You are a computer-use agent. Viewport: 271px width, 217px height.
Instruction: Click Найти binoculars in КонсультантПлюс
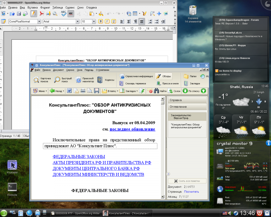click(x=160, y=91)
